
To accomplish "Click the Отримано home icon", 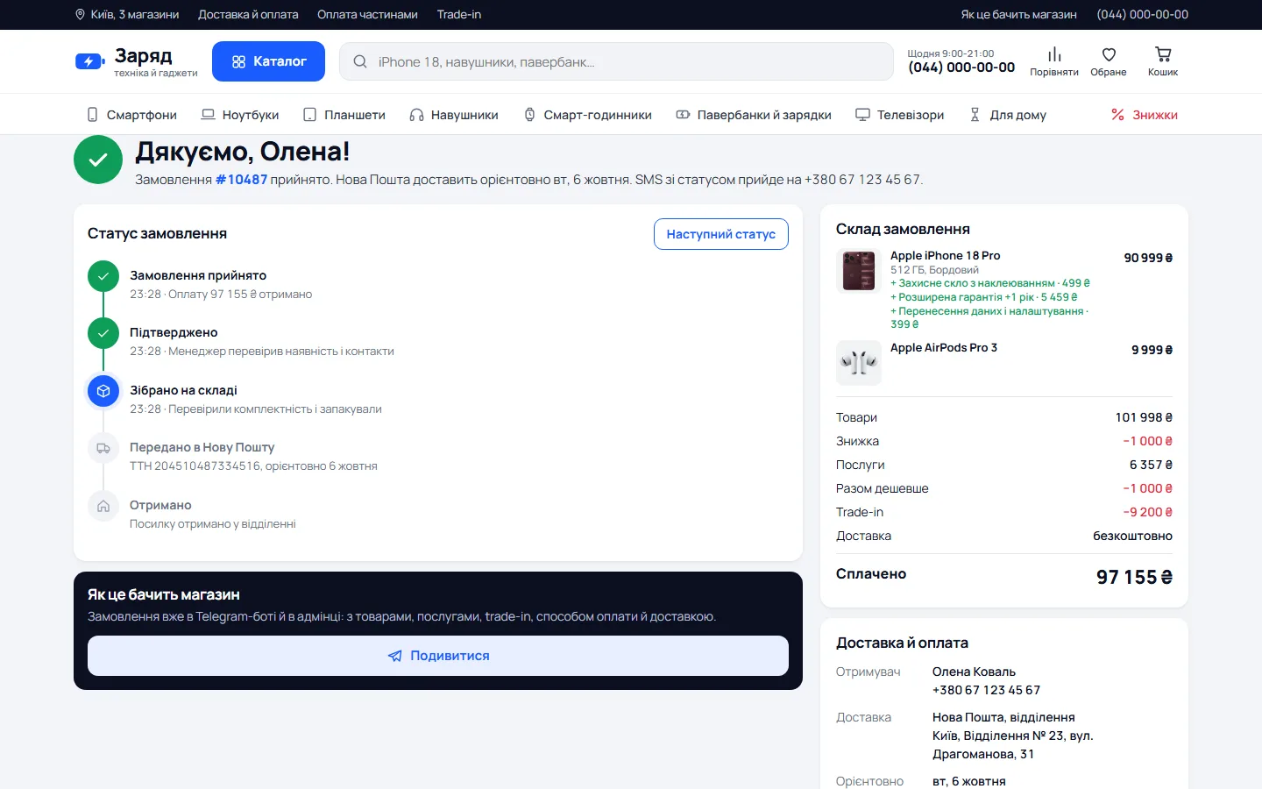I will click(103, 506).
